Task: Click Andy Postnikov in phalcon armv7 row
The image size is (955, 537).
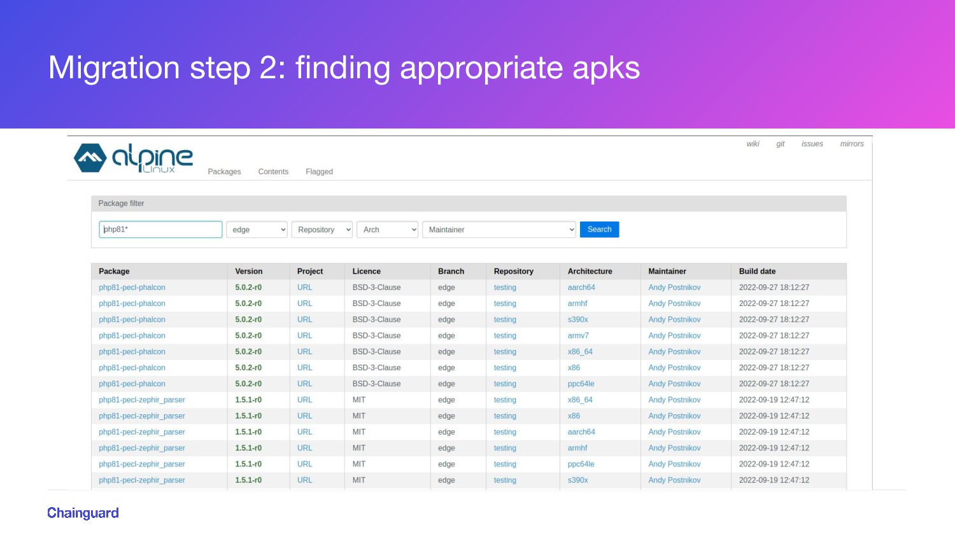Action: coord(674,335)
